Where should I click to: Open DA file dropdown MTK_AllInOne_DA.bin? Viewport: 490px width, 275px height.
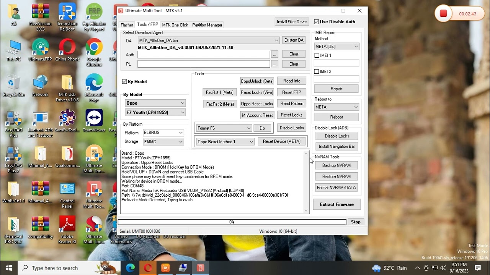[208, 40]
